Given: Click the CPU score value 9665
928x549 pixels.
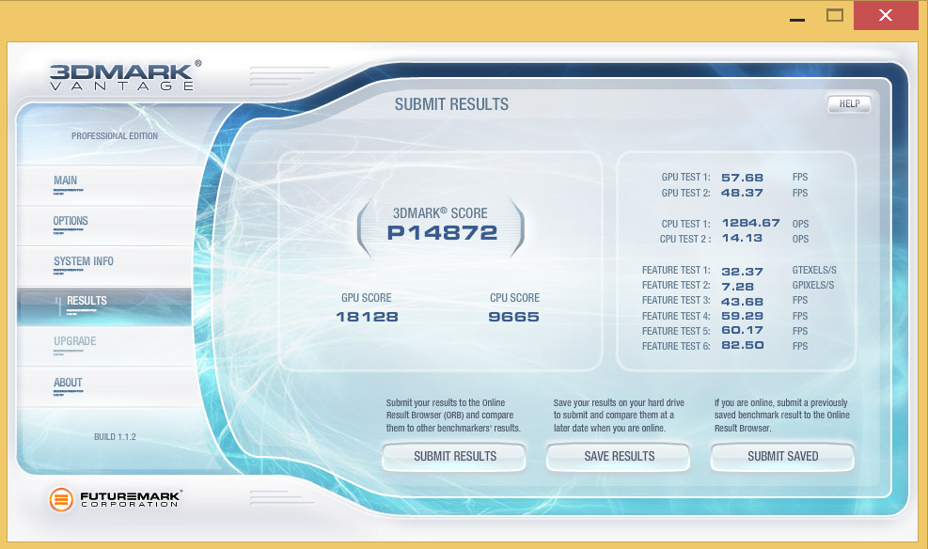Looking at the screenshot, I should point(513,317).
